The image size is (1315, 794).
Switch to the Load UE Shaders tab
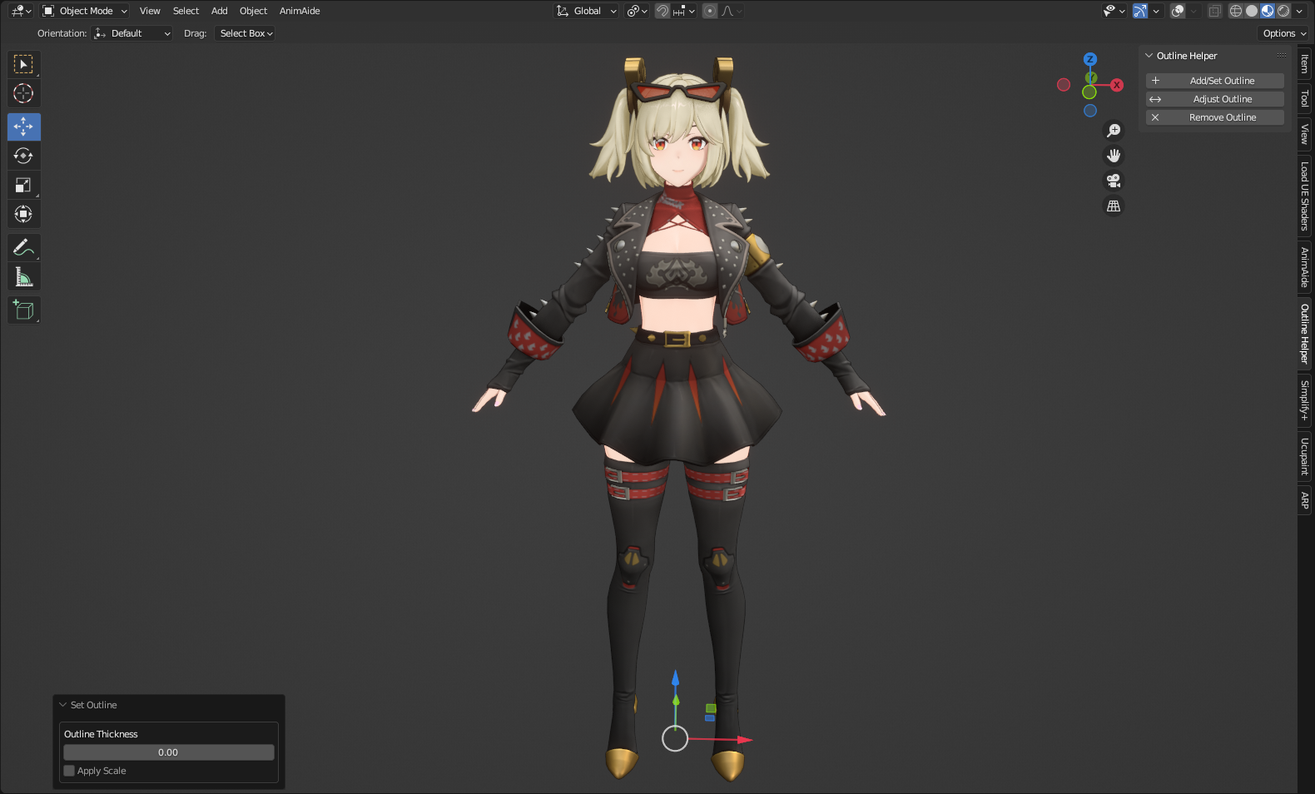click(1305, 196)
